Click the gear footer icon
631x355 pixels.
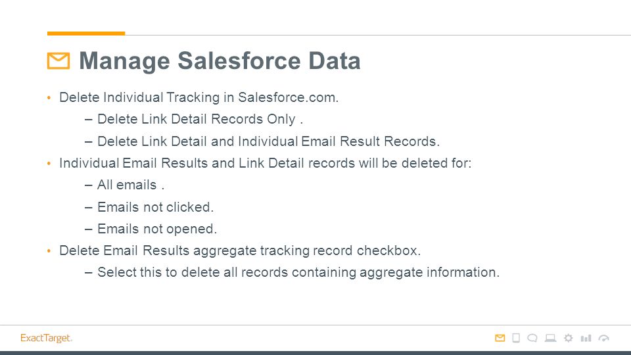[568, 338]
